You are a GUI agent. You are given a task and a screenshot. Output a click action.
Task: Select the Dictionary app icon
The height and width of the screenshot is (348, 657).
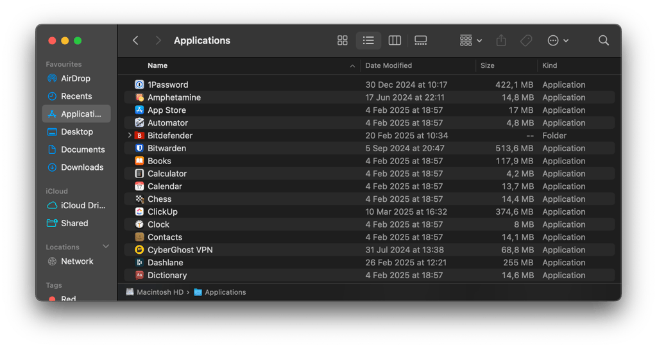[x=139, y=275]
